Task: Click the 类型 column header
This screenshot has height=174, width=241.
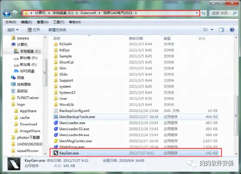Action: click(167, 38)
